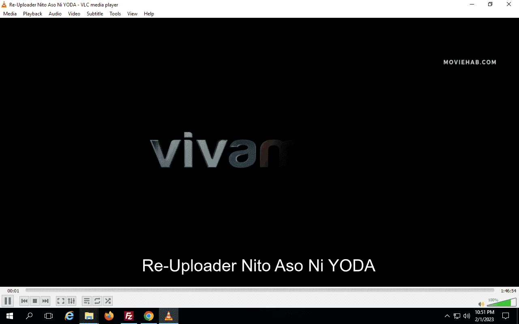Toggle random shuffle playback

pos(108,301)
